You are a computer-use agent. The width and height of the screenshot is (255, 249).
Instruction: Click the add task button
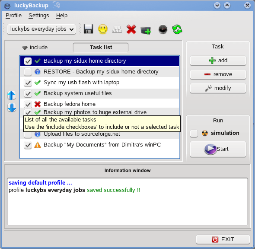(218, 61)
